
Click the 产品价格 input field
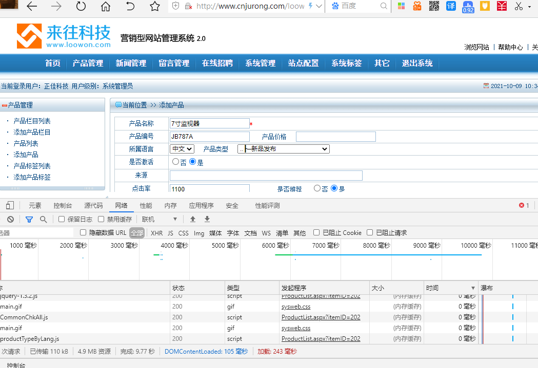coord(335,137)
